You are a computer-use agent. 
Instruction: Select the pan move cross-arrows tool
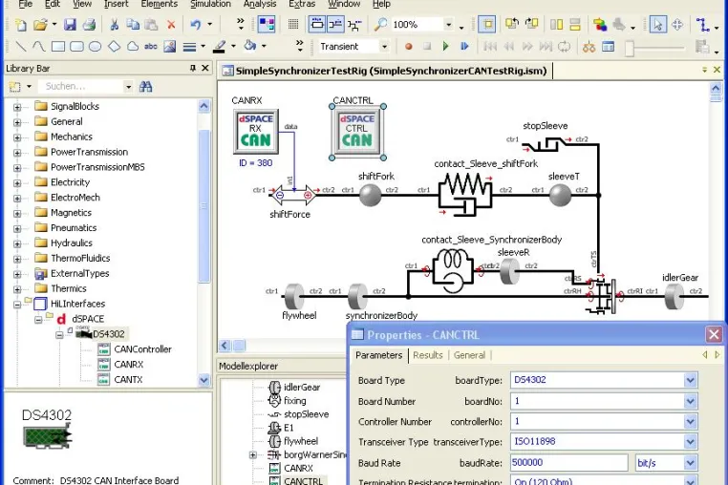[x=677, y=24]
